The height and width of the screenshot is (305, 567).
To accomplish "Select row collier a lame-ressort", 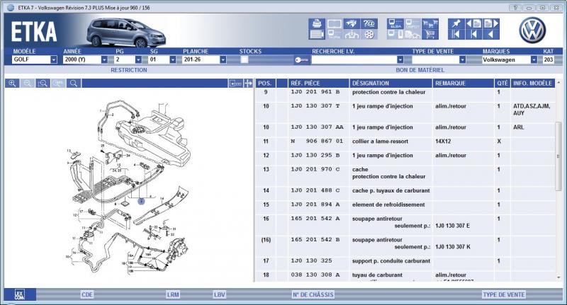I will 405,142.
